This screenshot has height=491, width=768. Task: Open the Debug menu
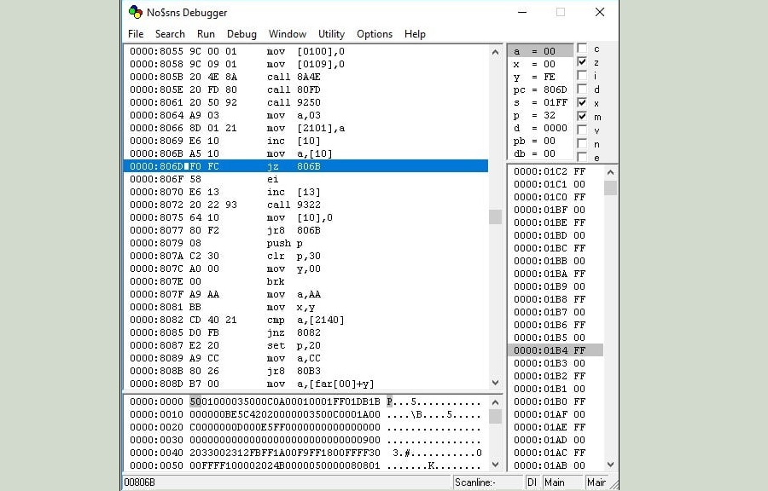click(x=241, y=34)
